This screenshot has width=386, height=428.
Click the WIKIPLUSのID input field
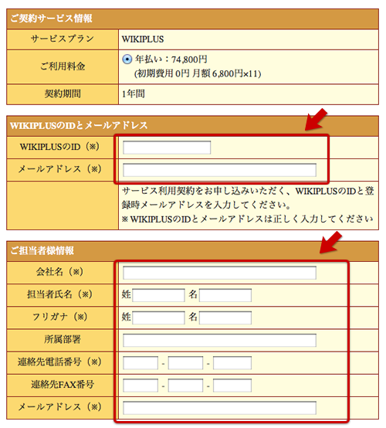[x=167, y=148]
